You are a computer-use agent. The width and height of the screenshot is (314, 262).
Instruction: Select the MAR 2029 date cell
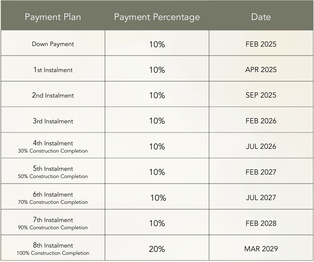261,249
